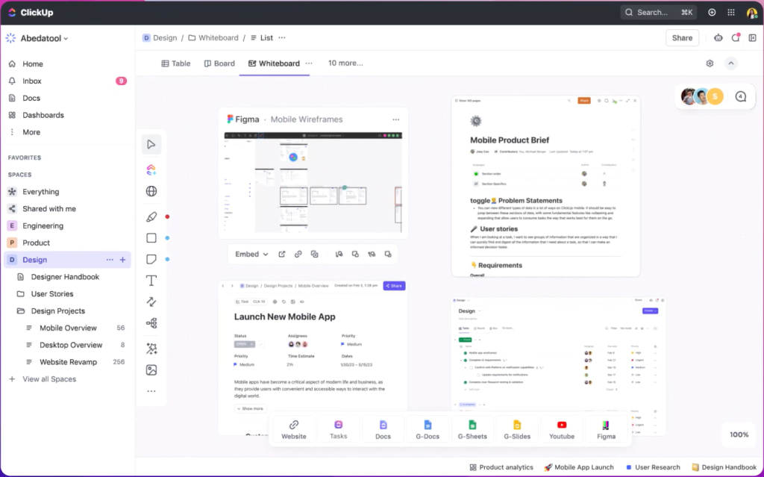Expand the Show more toggle in task card

[x=251, y=409]
